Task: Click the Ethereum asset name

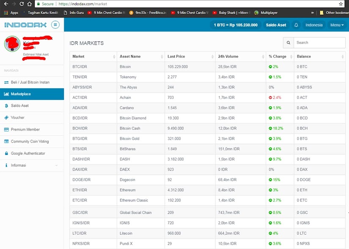Action: pyautogui.click(x=127, y=190)
